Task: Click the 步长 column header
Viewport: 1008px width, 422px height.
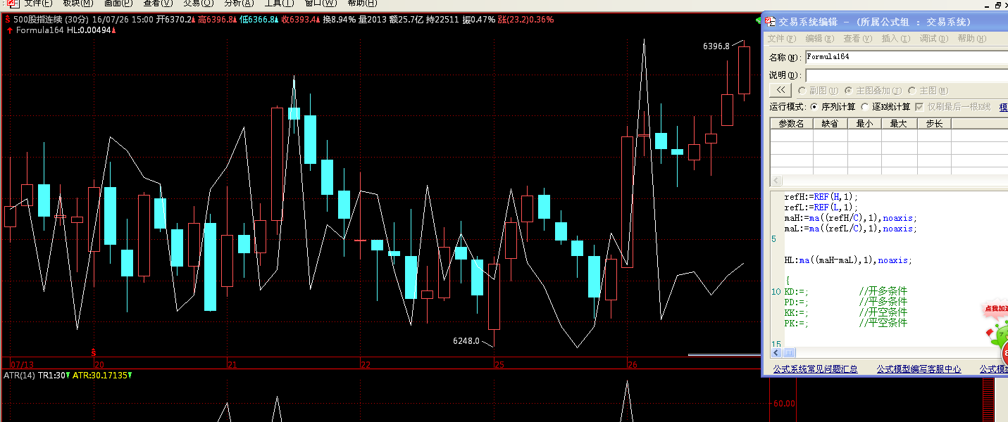Action: click(934, 123)
